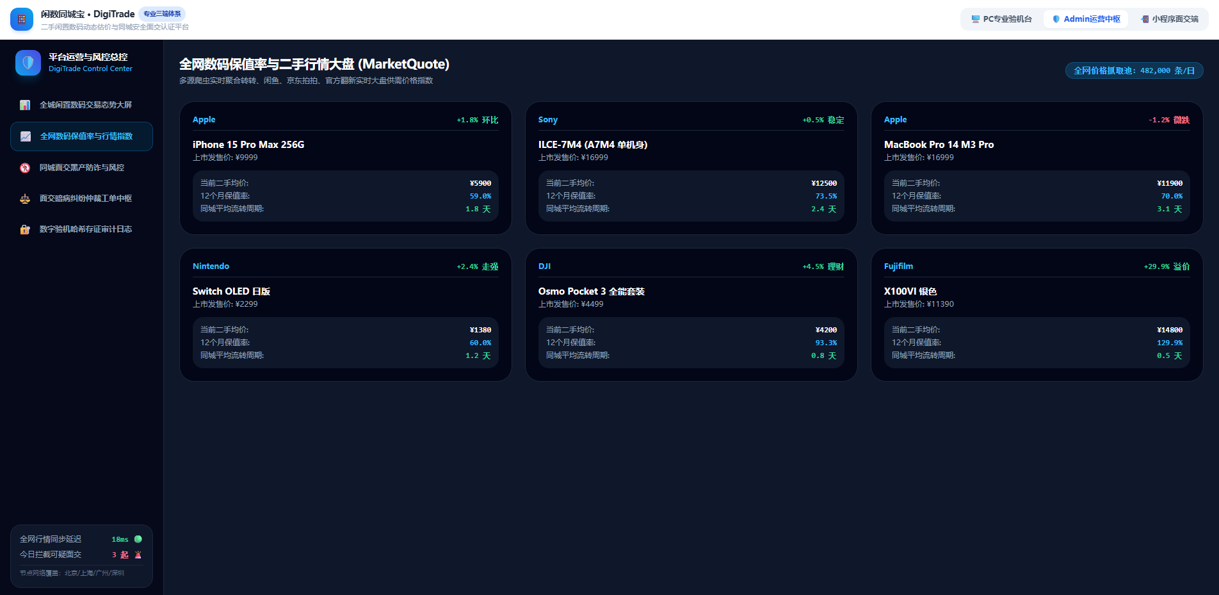
Task: Click the Sony brand label
Action: tap(548, 120)
